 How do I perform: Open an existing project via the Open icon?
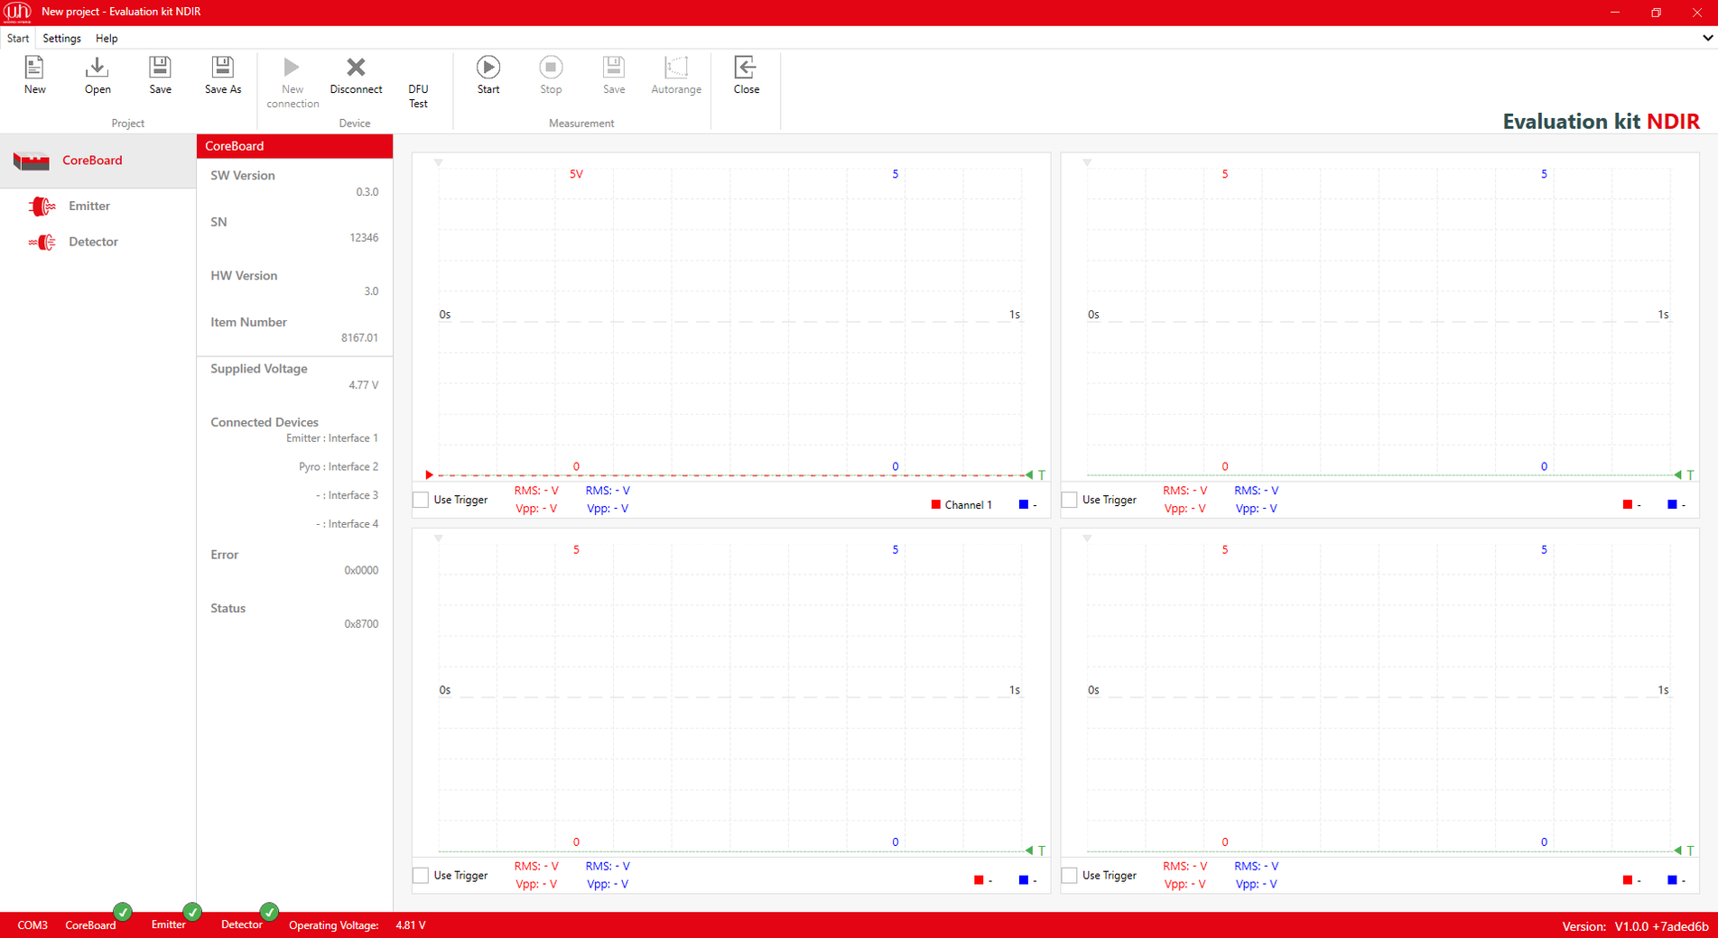tap(97, 76)
